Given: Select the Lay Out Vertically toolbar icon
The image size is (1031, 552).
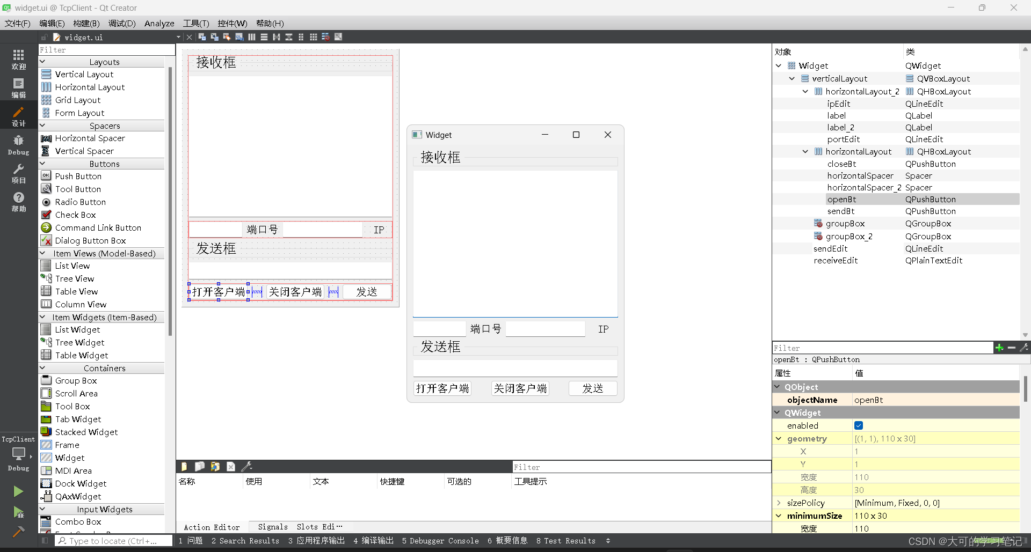Looking at the screenshot, I should [x=264, y=37].
